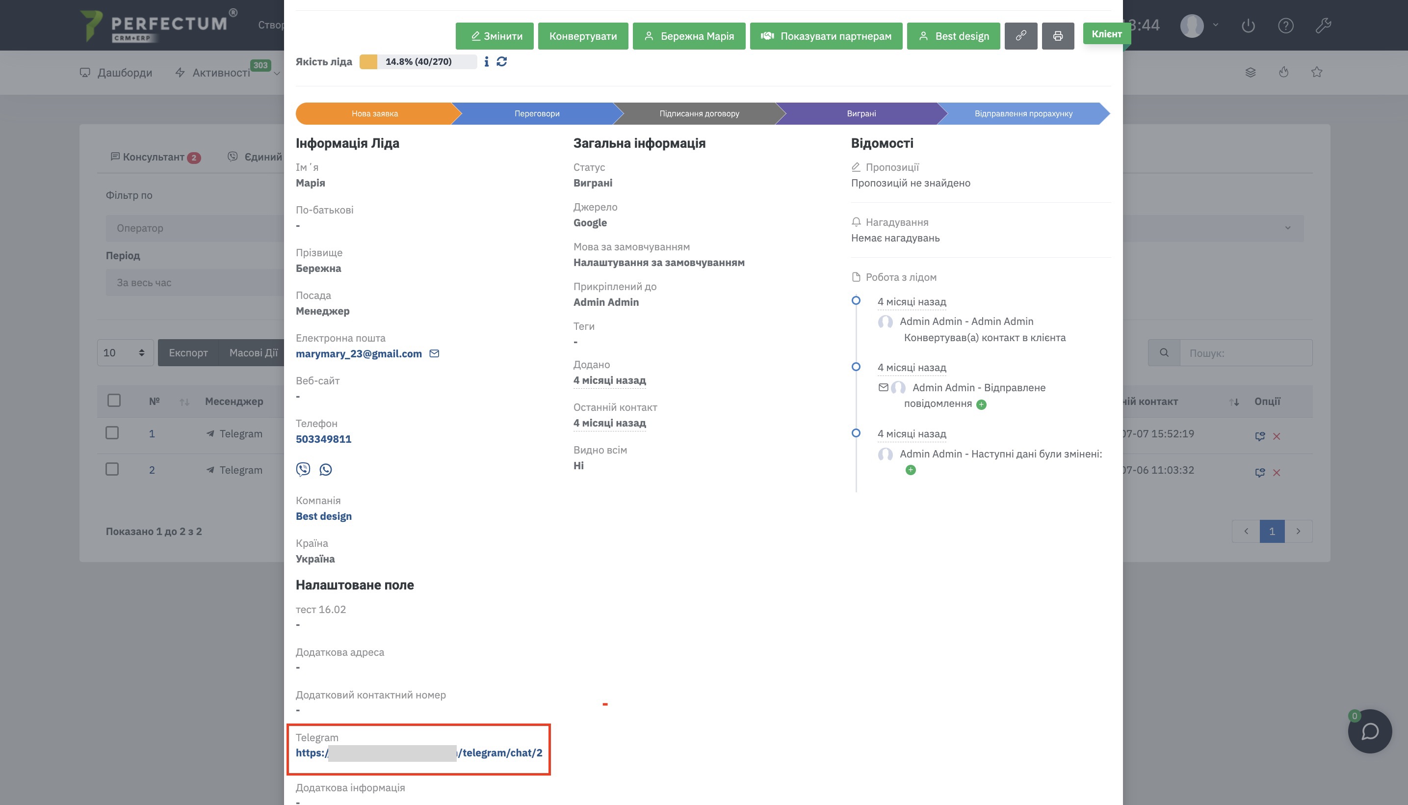
Task: Expand changed data details plus icon
Action: tap(911, 470)
